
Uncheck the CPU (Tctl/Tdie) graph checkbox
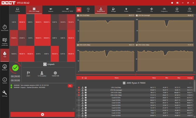79,88
